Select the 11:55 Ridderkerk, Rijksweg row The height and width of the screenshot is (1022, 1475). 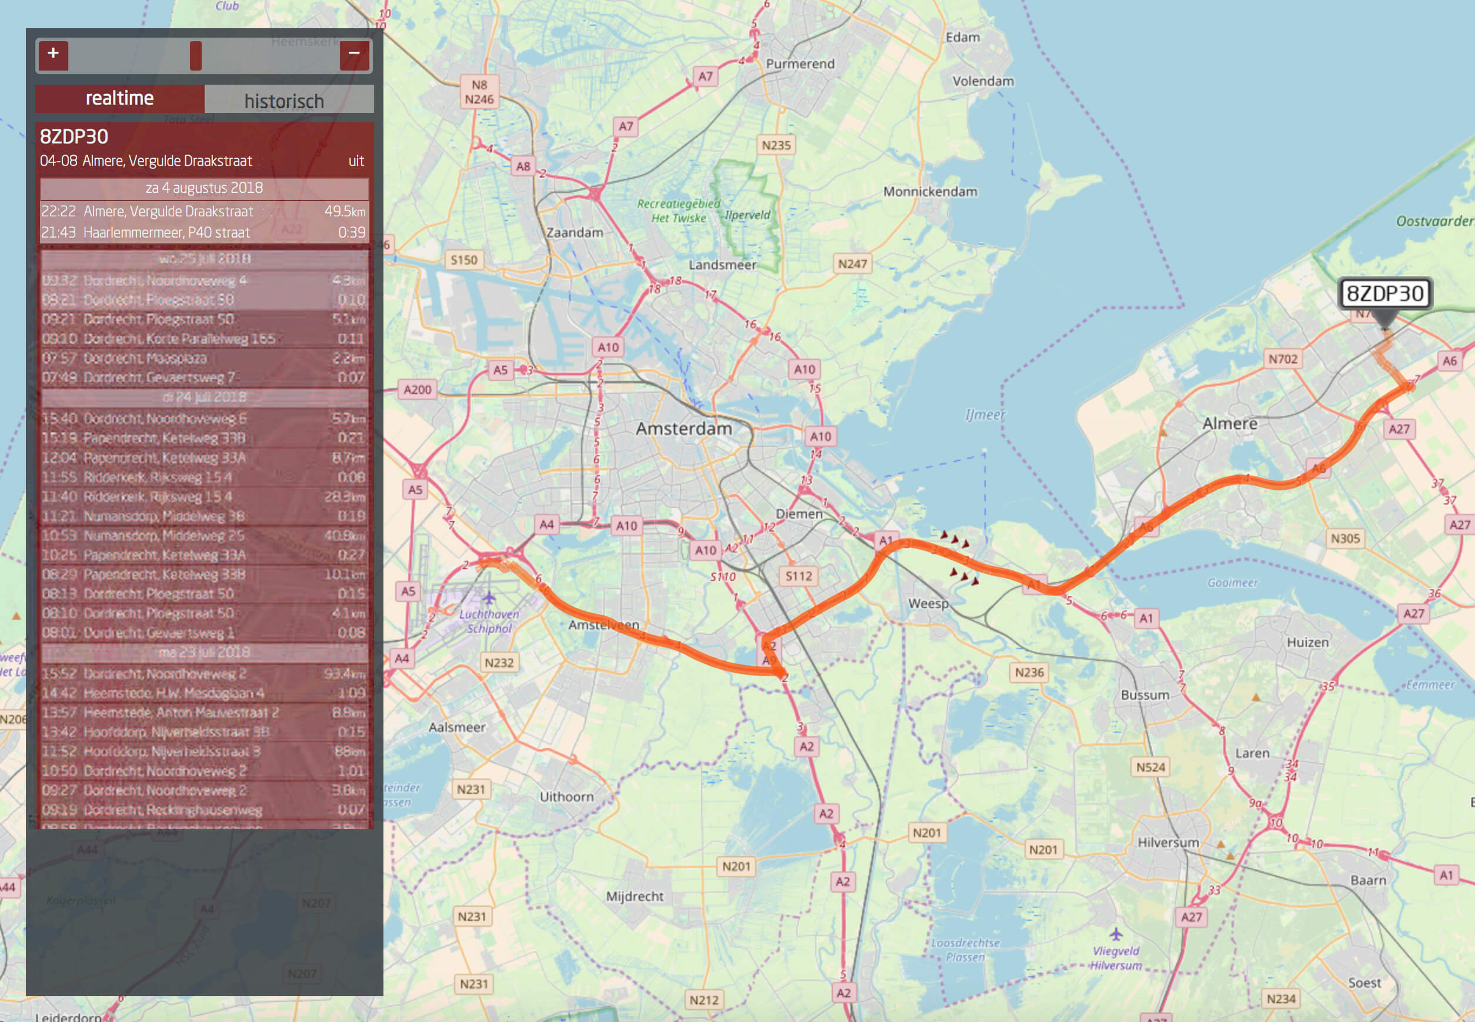point(204,477)
